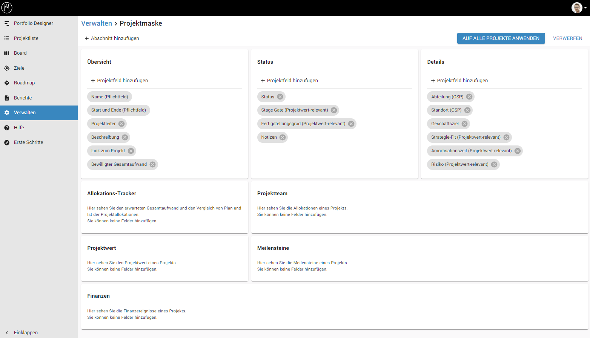The width and height of the screenshot is (590, 338).
Task: Open the user avatar menu
Action: tap(579, 8)
